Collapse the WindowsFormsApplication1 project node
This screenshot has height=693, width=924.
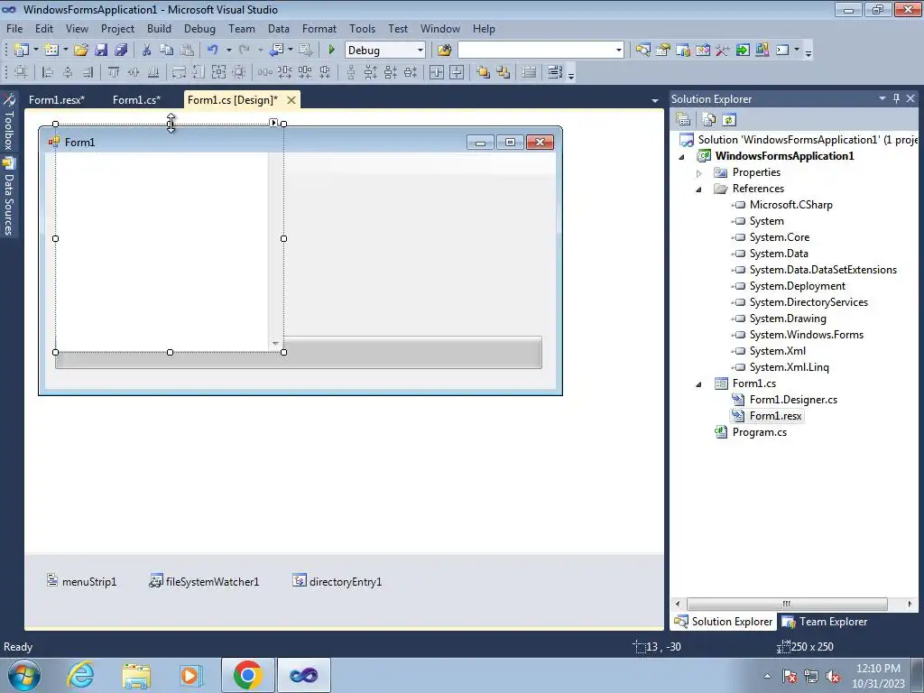(x=682, y=157)
